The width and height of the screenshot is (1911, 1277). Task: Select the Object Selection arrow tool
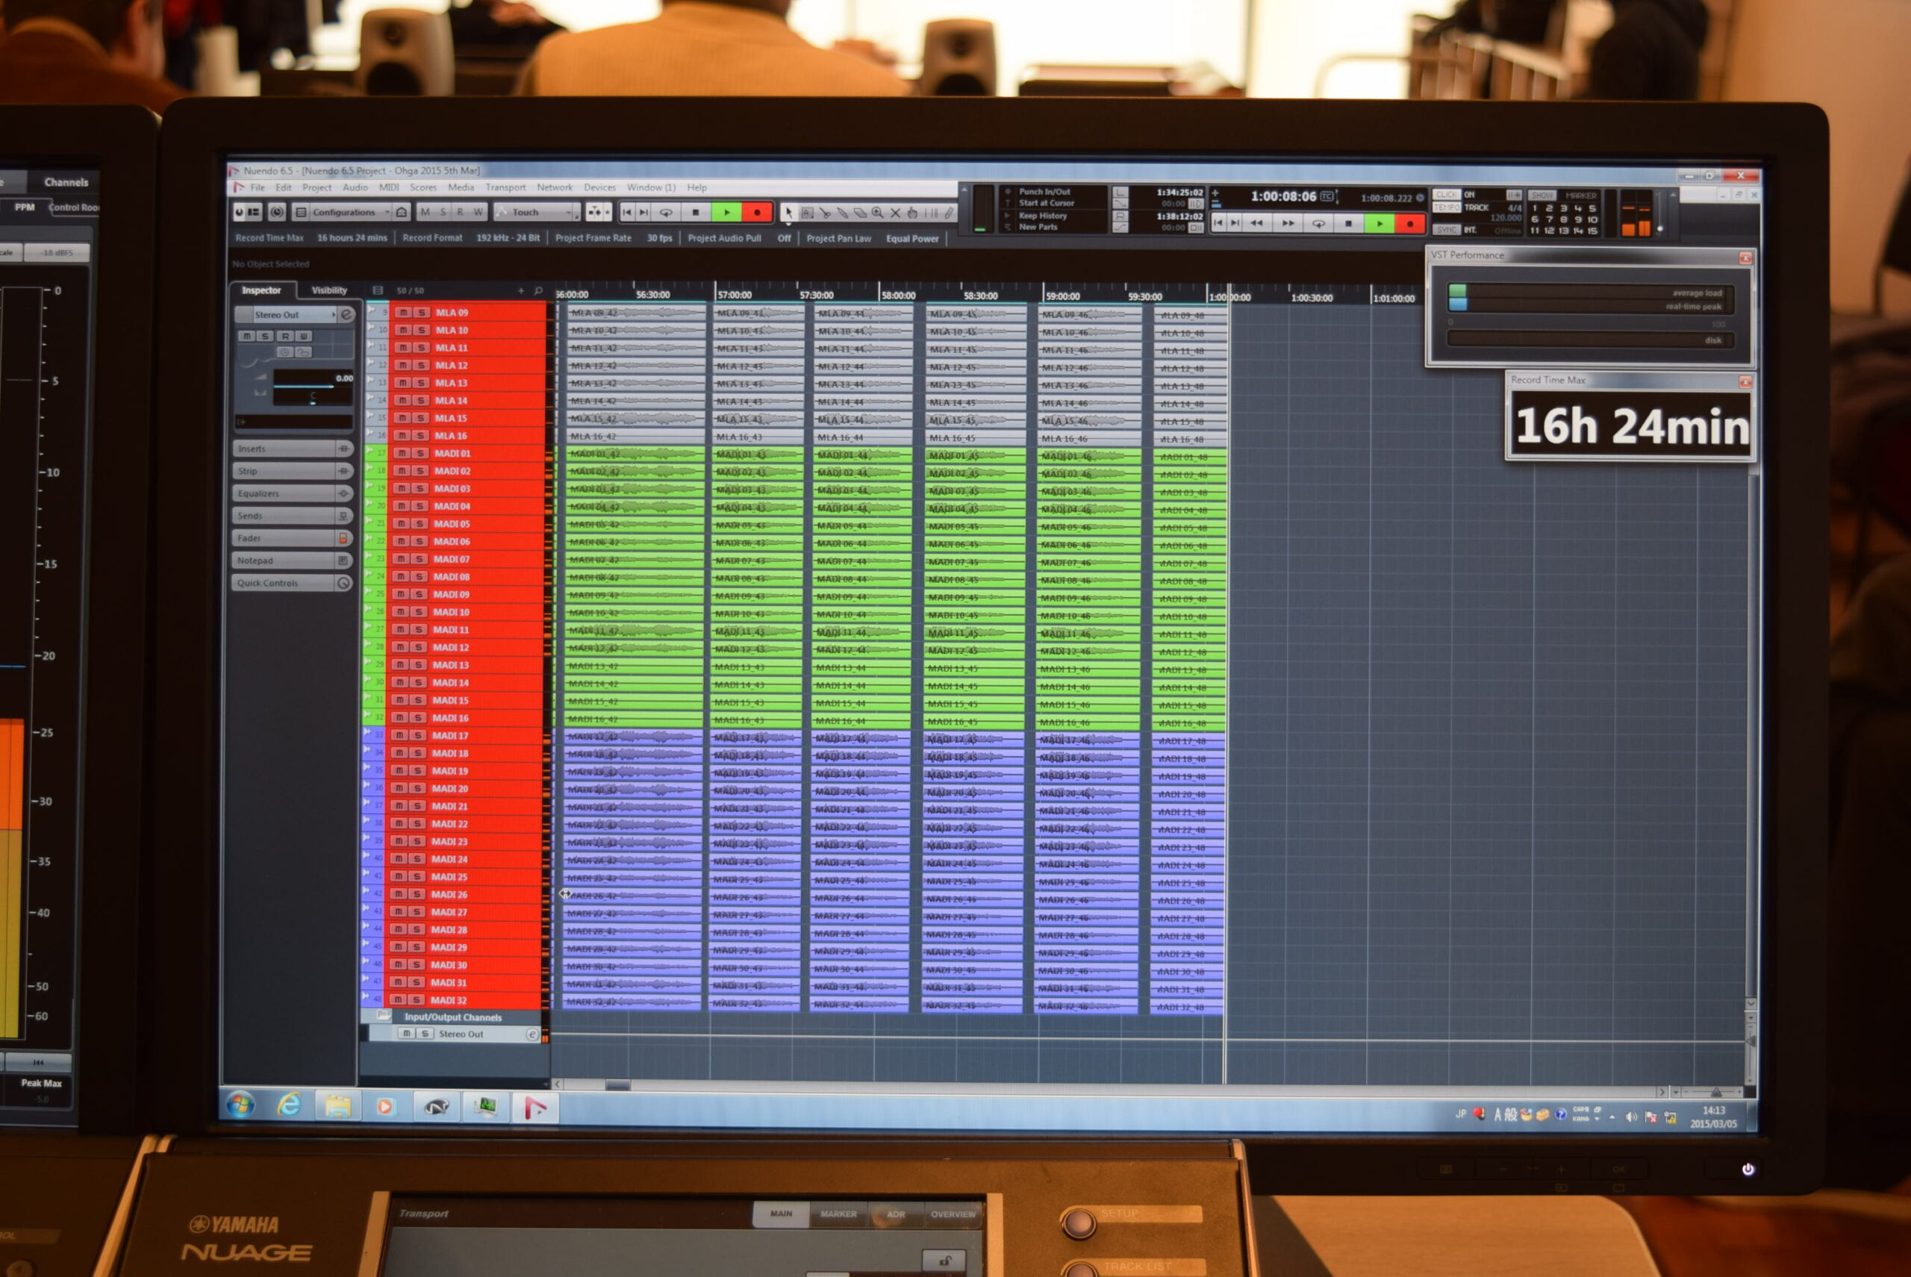(788, 213)
